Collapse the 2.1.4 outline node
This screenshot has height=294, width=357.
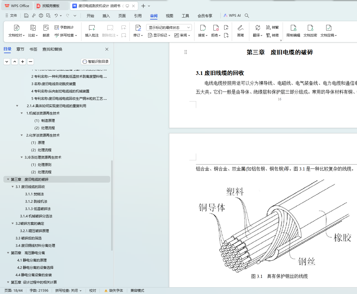click(17, 106)
